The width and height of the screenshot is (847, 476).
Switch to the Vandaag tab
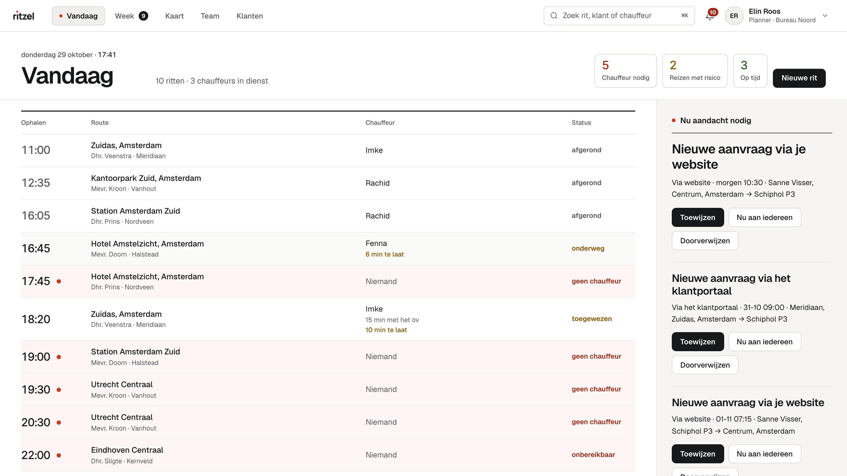pyautogui.click(x=79, y=16)
